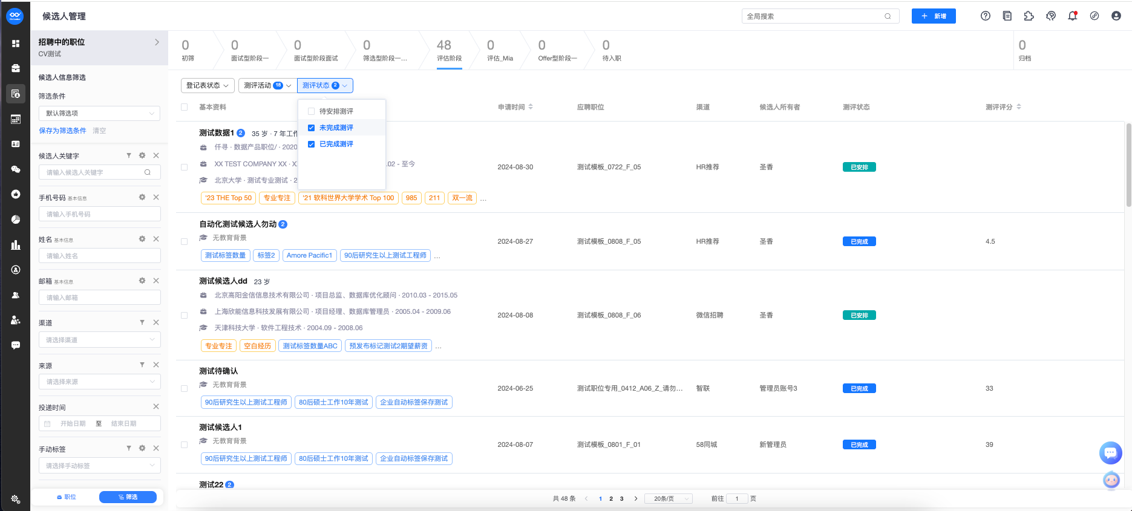This screenshot has height=511, width=1132.
Task: Click the link icon in top bar
Action: coord(1094,16)
